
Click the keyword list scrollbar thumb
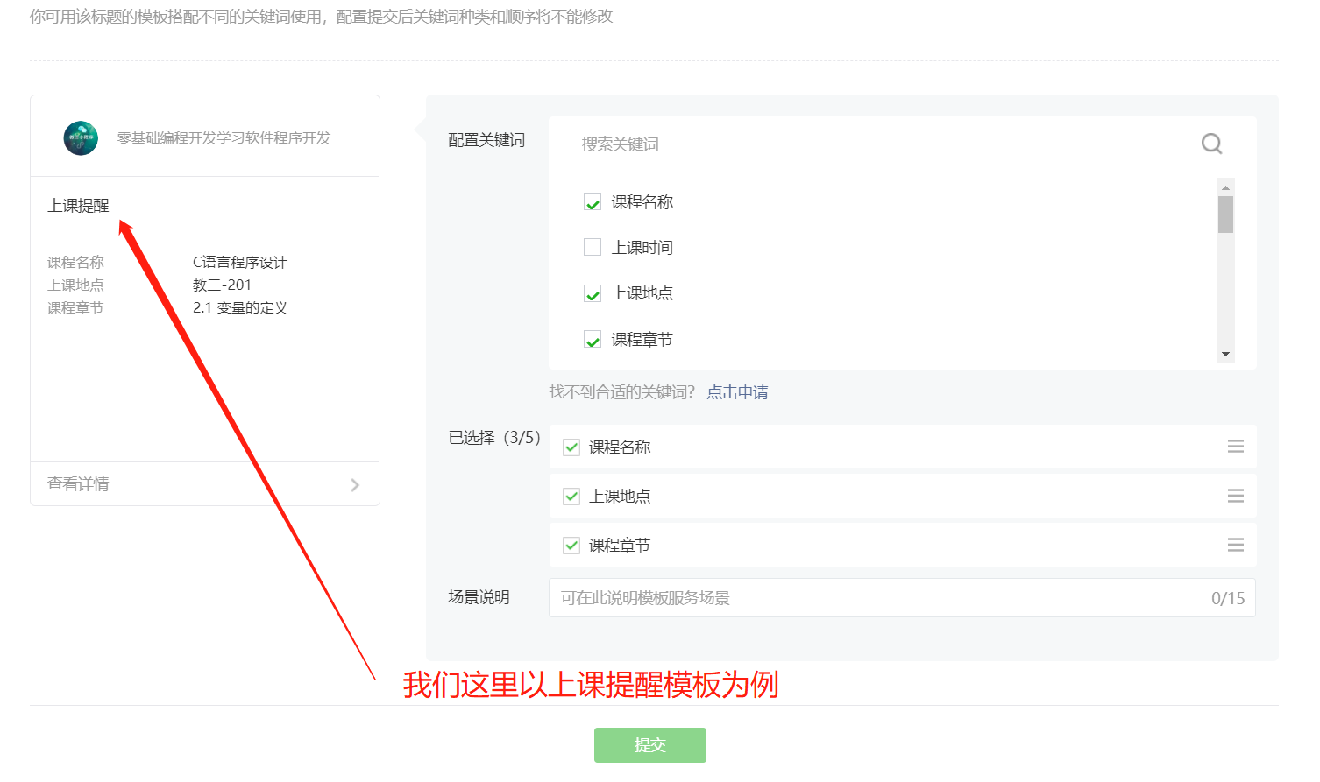[1225, 215]
